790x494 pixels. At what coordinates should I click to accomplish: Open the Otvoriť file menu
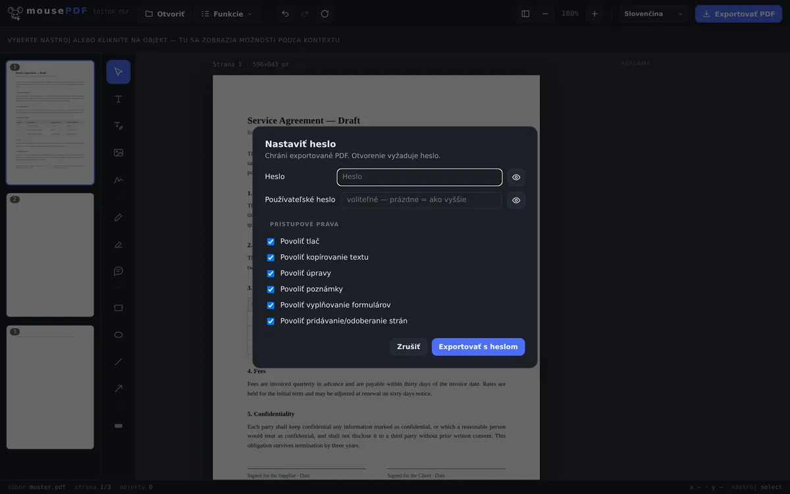pos(165,14)
